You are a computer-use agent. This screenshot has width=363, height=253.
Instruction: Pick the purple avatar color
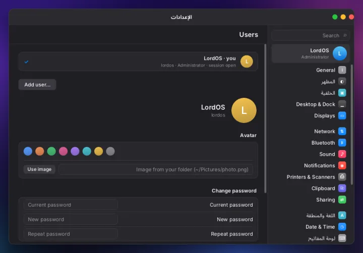tap(75, 151)
